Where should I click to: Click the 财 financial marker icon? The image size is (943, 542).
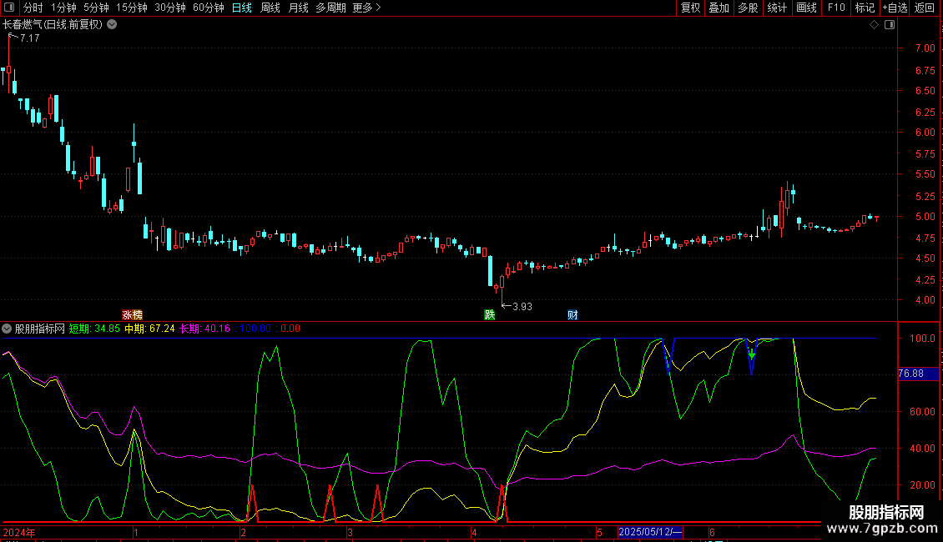point(572,314)
